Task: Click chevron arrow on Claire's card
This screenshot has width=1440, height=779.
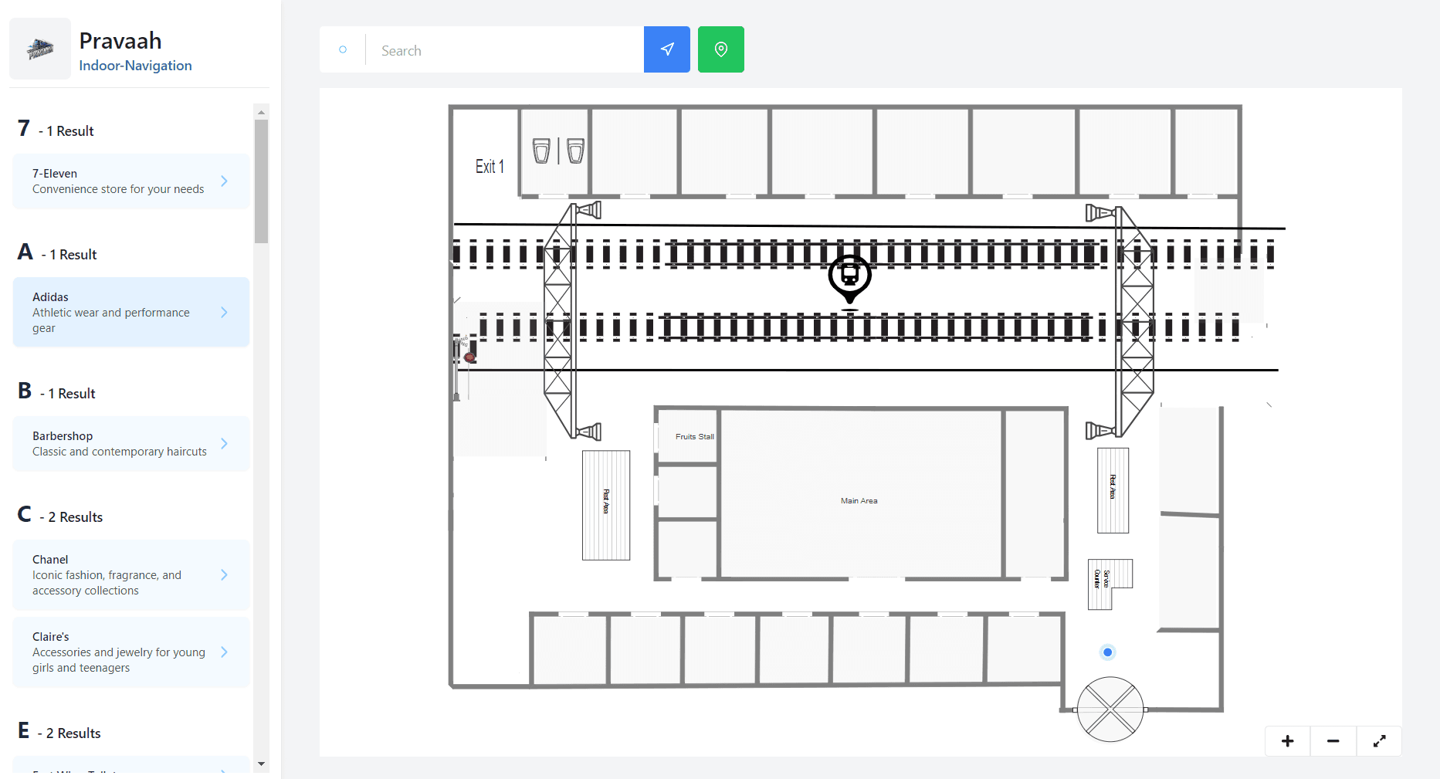Action: click(224, 652)
